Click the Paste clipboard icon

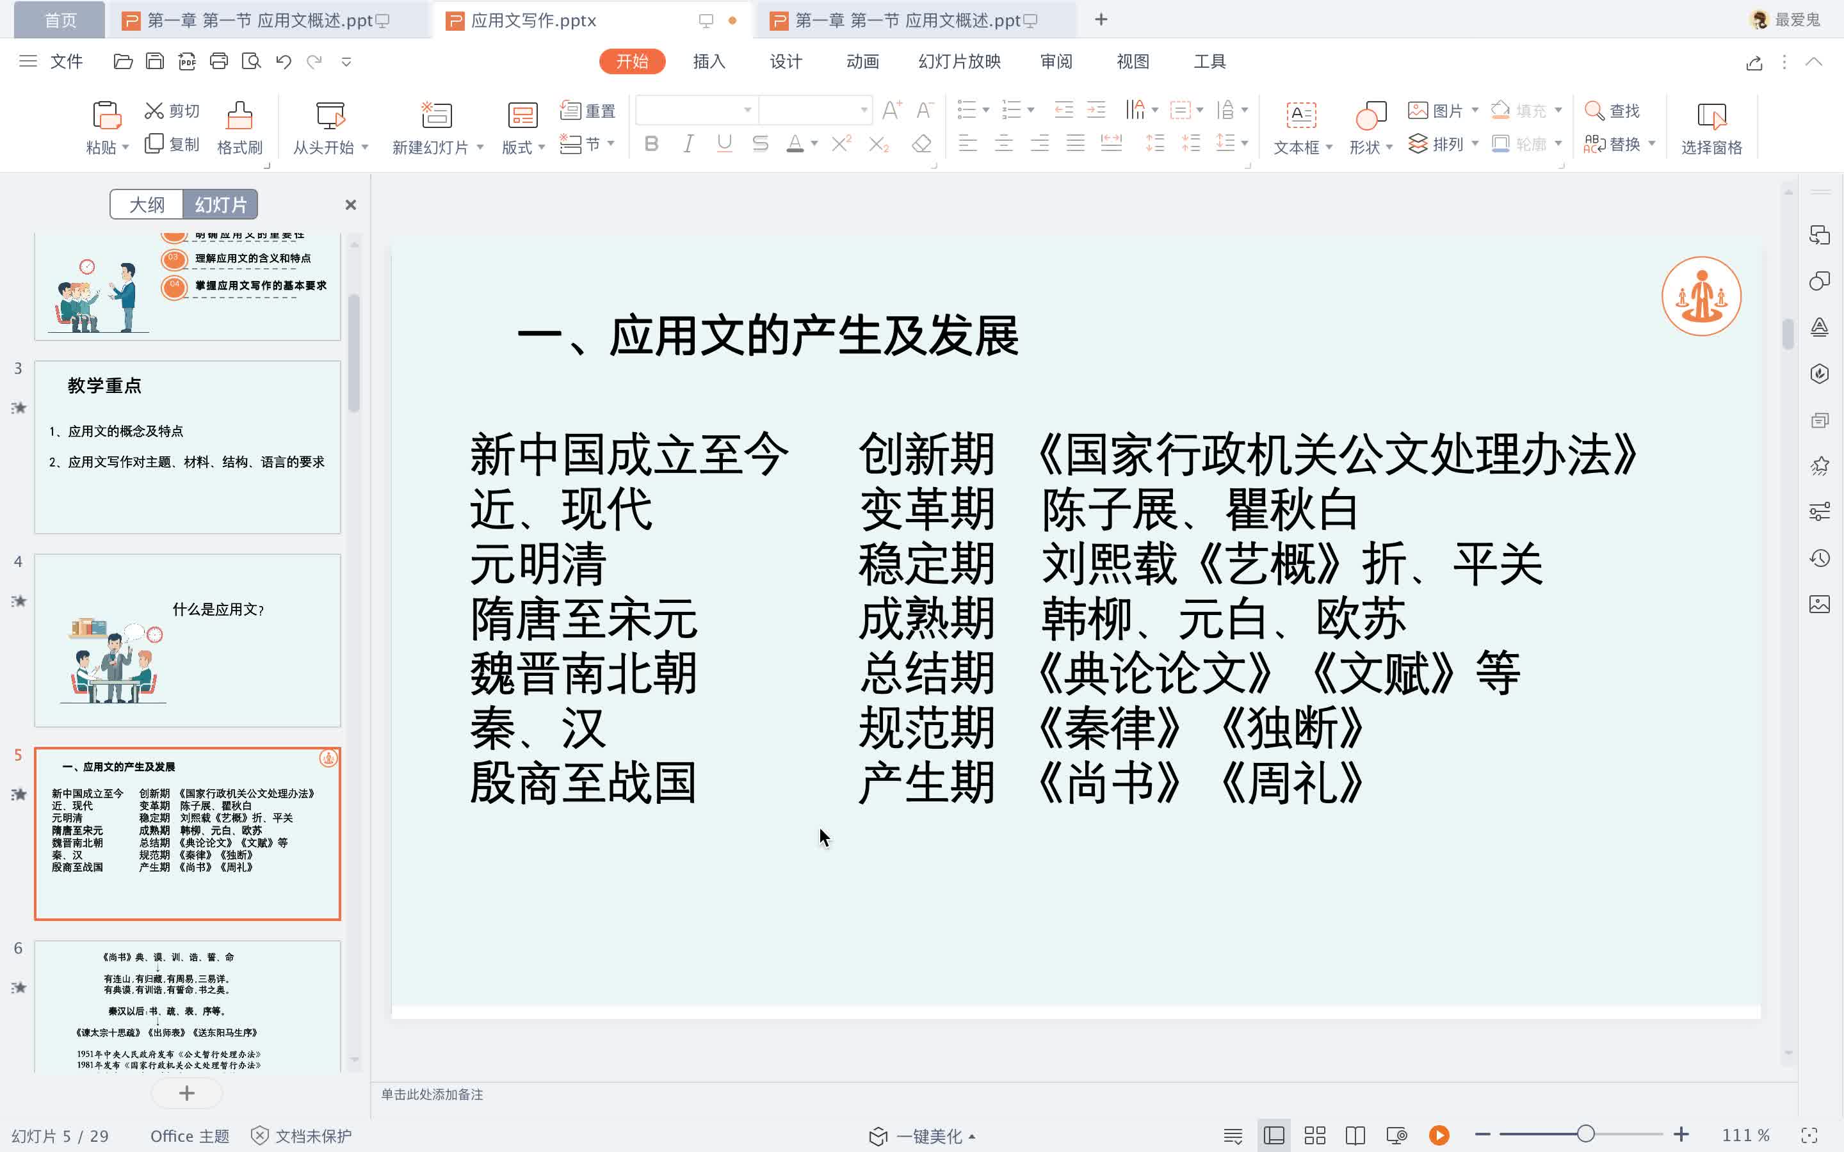[107, 115]
